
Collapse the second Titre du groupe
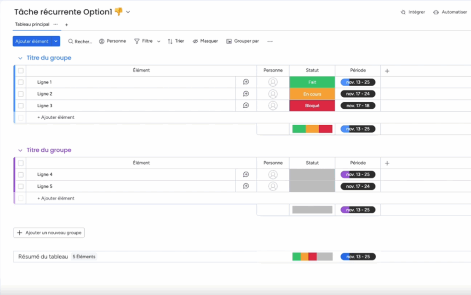point(20,150)
